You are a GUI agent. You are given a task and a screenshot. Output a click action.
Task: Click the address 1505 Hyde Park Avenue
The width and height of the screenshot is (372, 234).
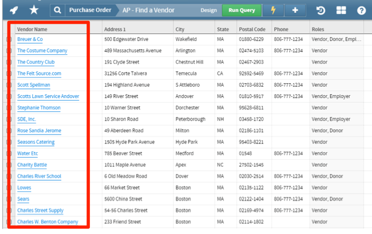click(130, 142)
